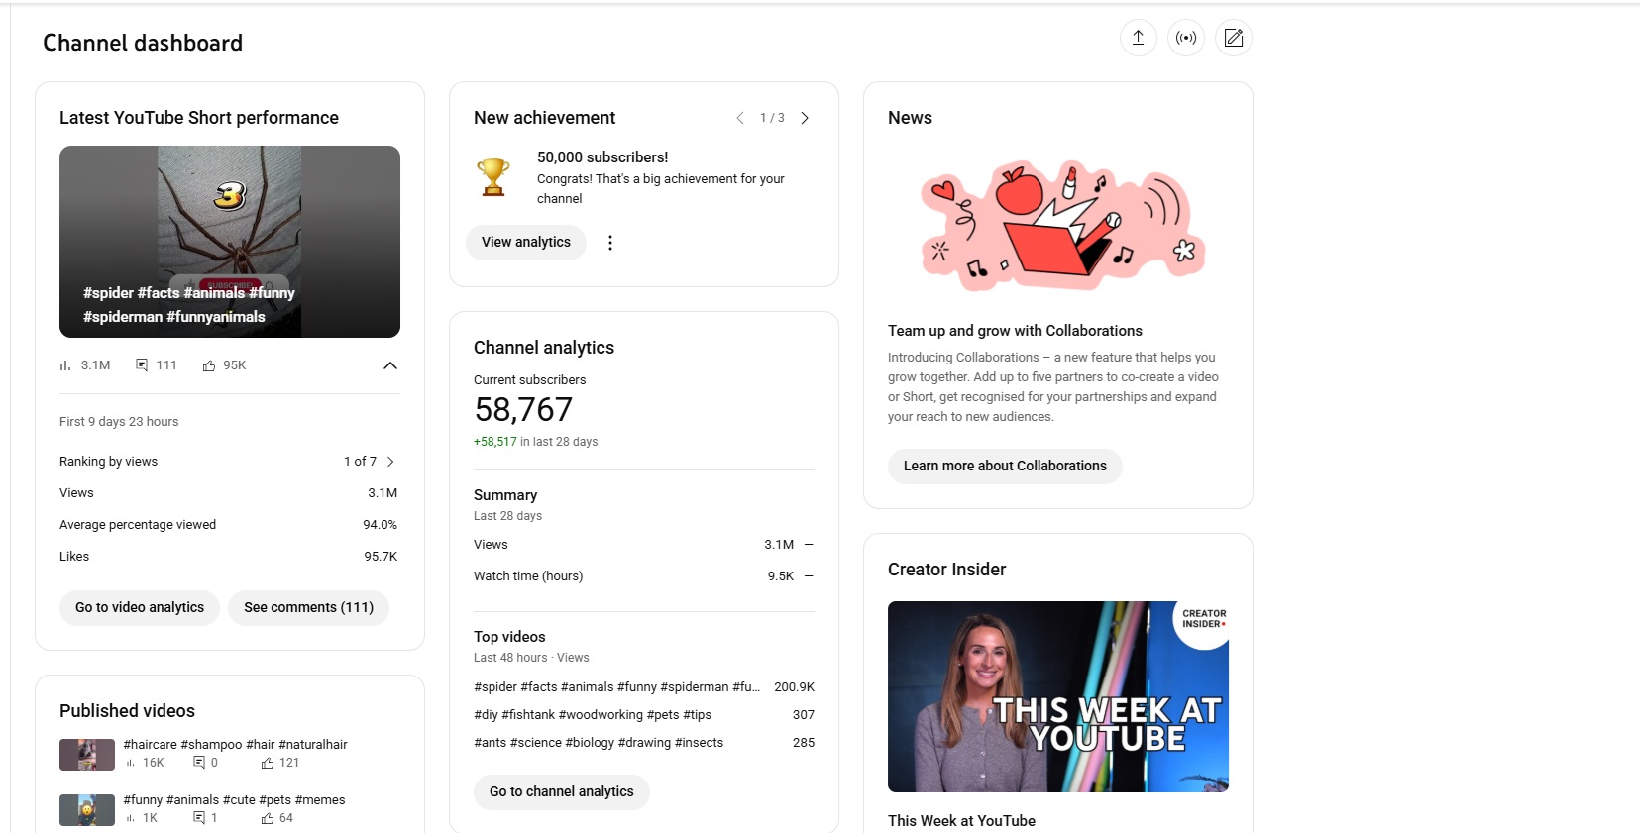
Task: Open Go to video analytics
Action: (x=140, y=607)
